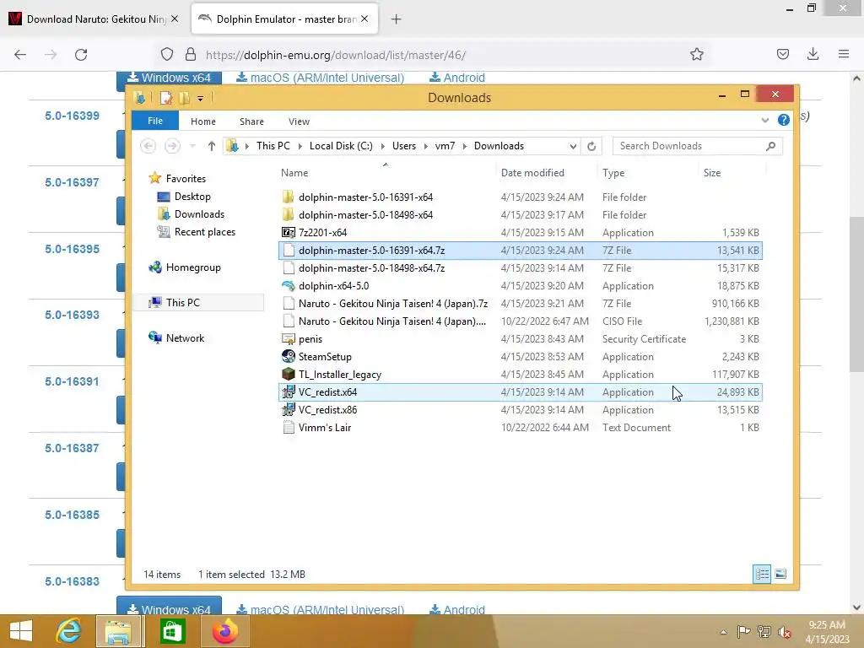Open the recent locations dropdown arrow
Image resolution: width=864 pixels, height=648 pixels.
(192, 146)
